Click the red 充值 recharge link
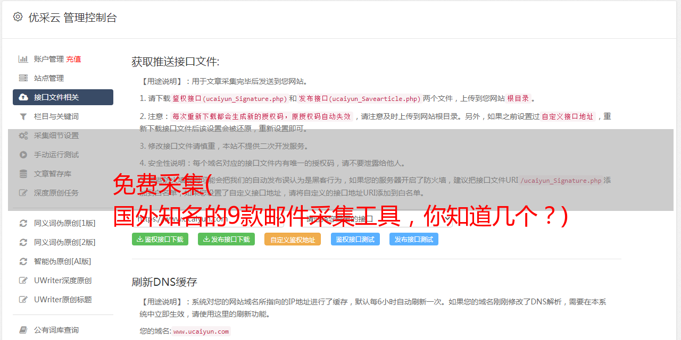 tap(74, 59)
